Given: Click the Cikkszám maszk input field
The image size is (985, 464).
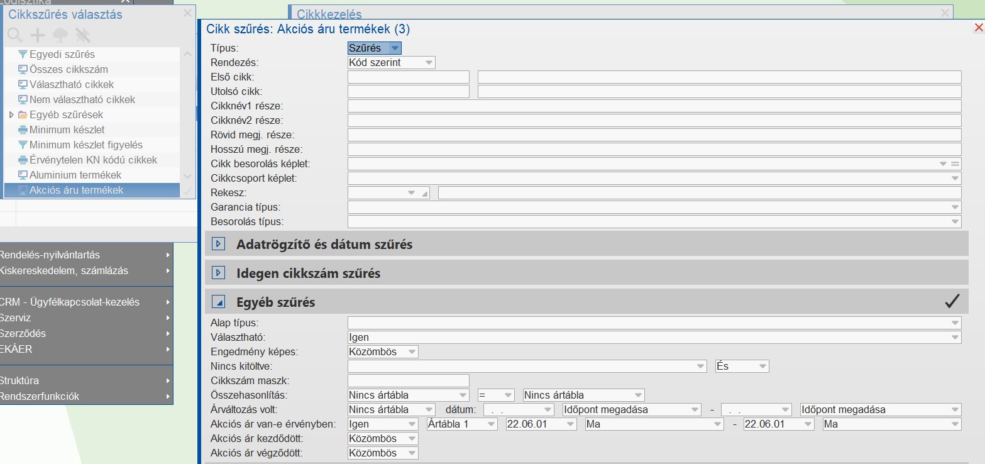Looking at the screenshot, I should pos(409,380).
